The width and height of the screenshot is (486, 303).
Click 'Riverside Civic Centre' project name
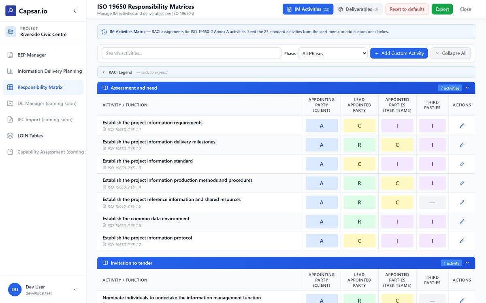pyautogui.click(x=43, y=34)
